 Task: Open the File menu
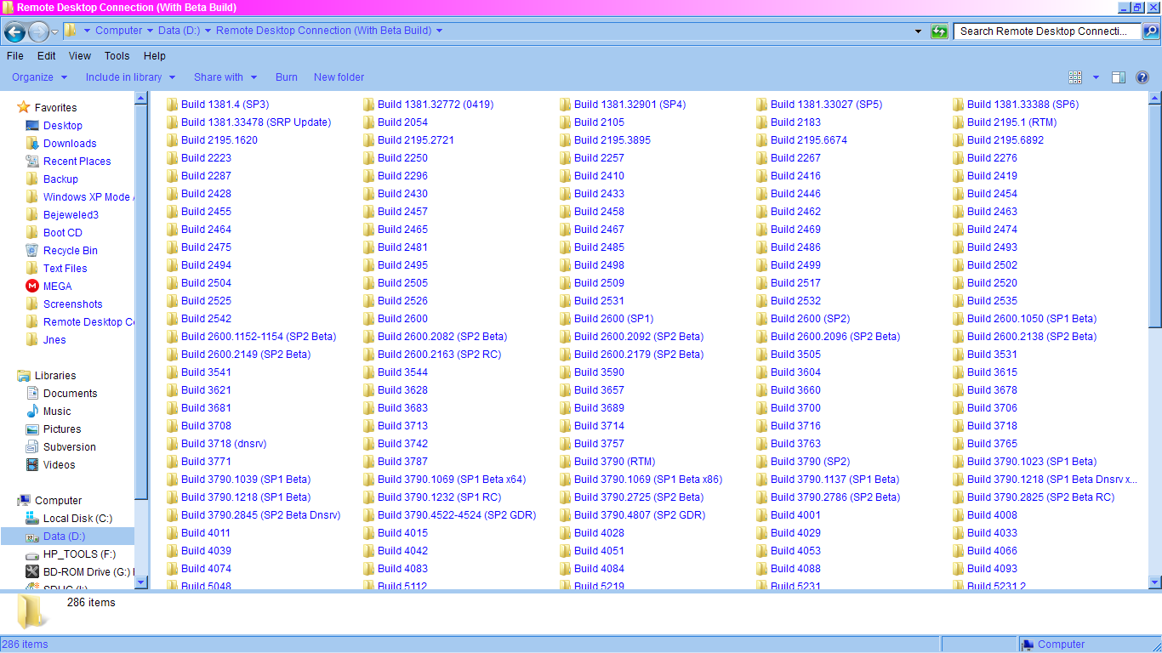click(14, 56)
